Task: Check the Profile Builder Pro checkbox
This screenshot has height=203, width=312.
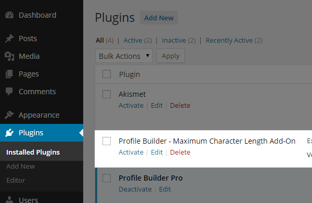Action: [x=107, y=178]
